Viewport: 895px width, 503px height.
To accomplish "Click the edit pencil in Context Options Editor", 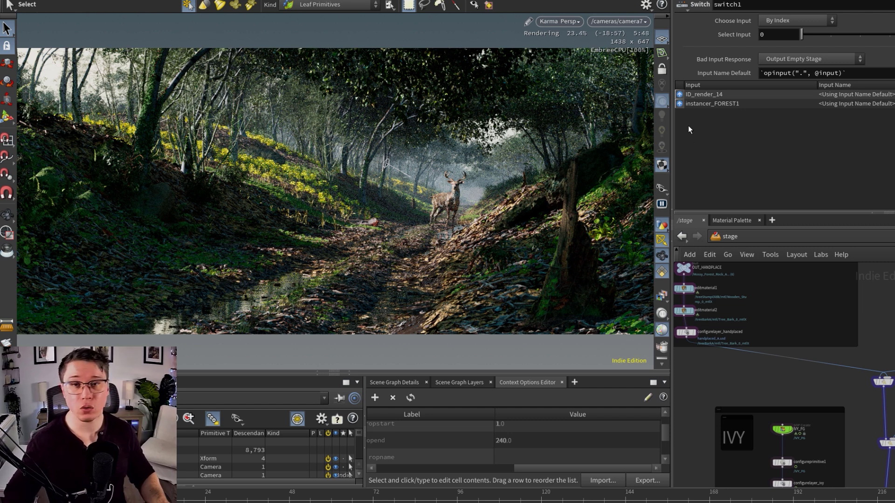I will tap(648, 397).
